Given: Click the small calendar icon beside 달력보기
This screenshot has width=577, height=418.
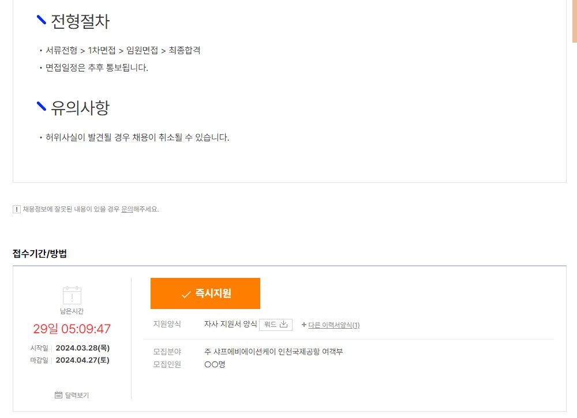Looking at the screenshot, I should 58,395.
